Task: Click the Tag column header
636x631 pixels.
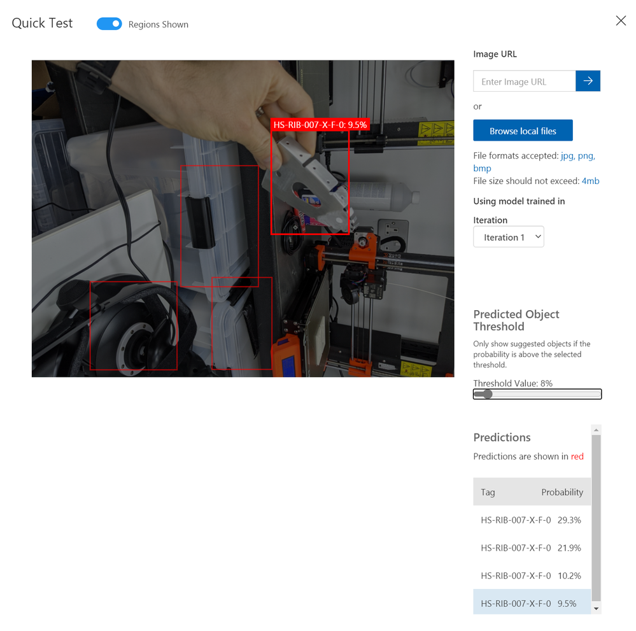Action: (488, 492)
